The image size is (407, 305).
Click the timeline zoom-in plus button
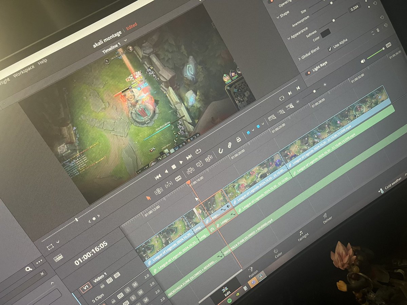click(x=325, y=84)
